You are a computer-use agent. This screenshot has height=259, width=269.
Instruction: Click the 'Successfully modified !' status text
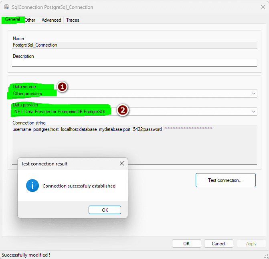pyautogui.click(x=26, y=255)
